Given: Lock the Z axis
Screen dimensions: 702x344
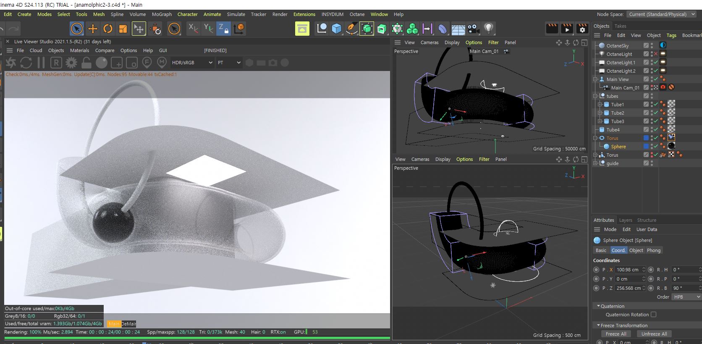Looking at the screenshot, I should point(223,29).
